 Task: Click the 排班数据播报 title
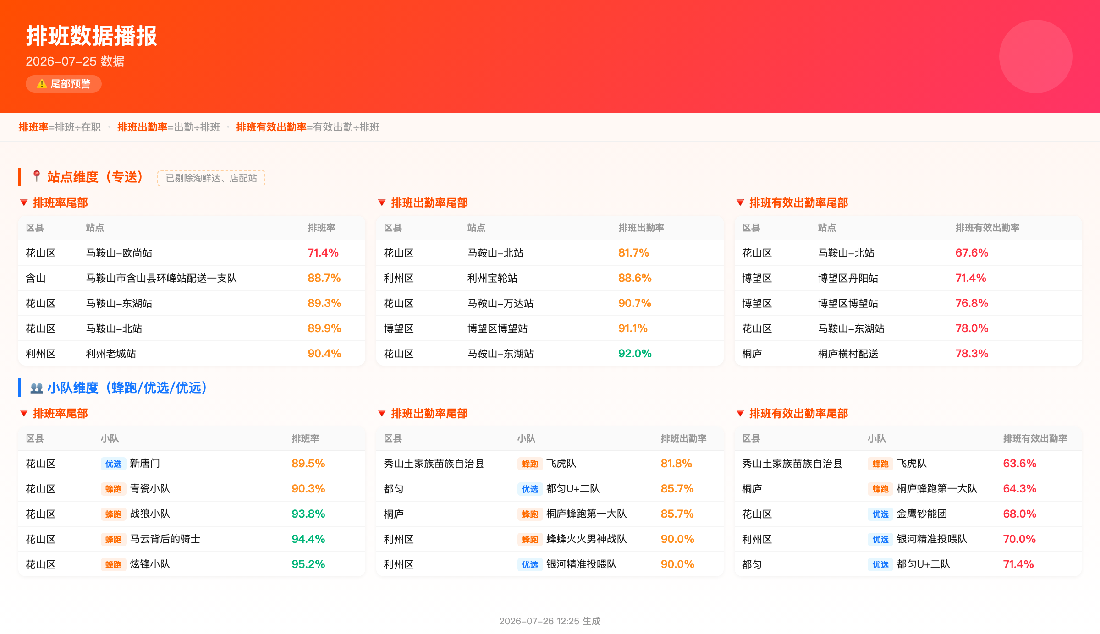[x=92, y=36]
